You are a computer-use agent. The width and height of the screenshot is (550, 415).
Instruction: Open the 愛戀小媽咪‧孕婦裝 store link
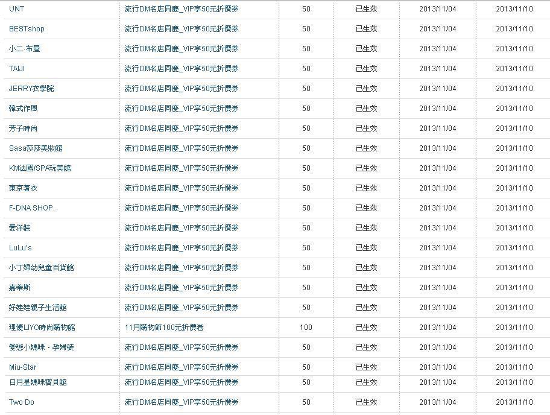tap(42, 347)
